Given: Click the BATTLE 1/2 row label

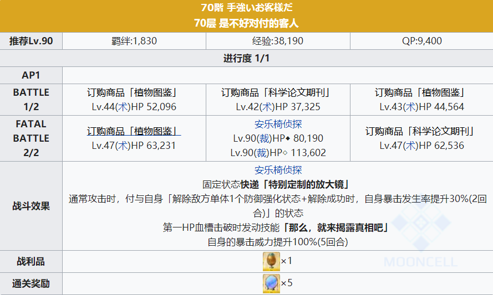Looking at the screenshot, I should [31, 99].
